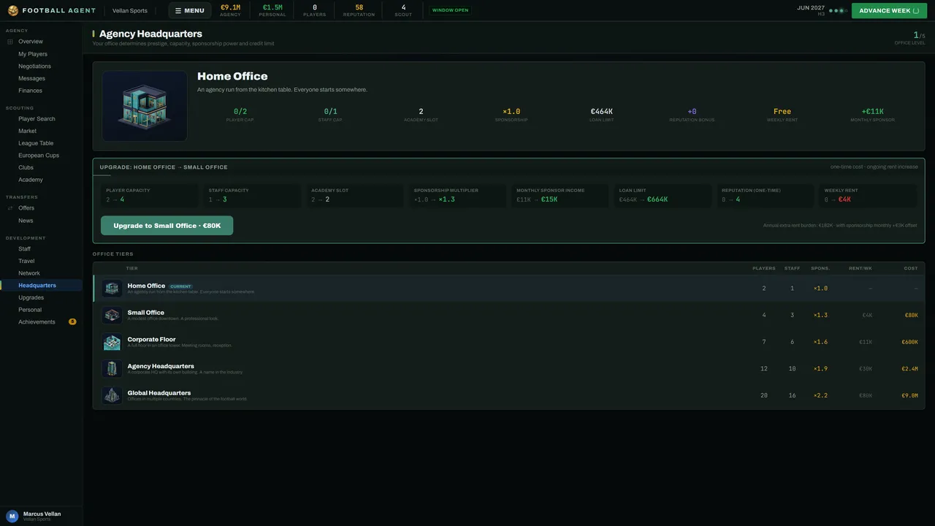The width and height of the screenshot is (935, 526).
Task: Click the Achievements notification badge
Action: click(x=72, y=321)
